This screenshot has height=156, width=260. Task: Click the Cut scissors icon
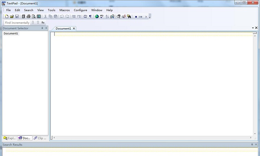[45, 16]
